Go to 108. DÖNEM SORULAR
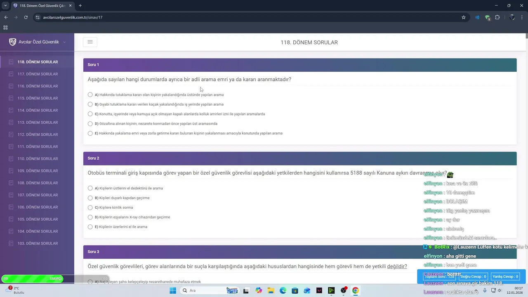The height and width of the screenshot is (297, 528). pos(37,183)
